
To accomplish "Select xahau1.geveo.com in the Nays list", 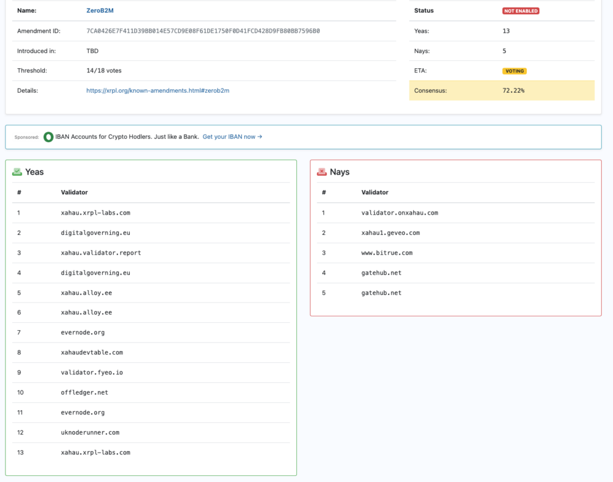I will click(x=391, y=233).
